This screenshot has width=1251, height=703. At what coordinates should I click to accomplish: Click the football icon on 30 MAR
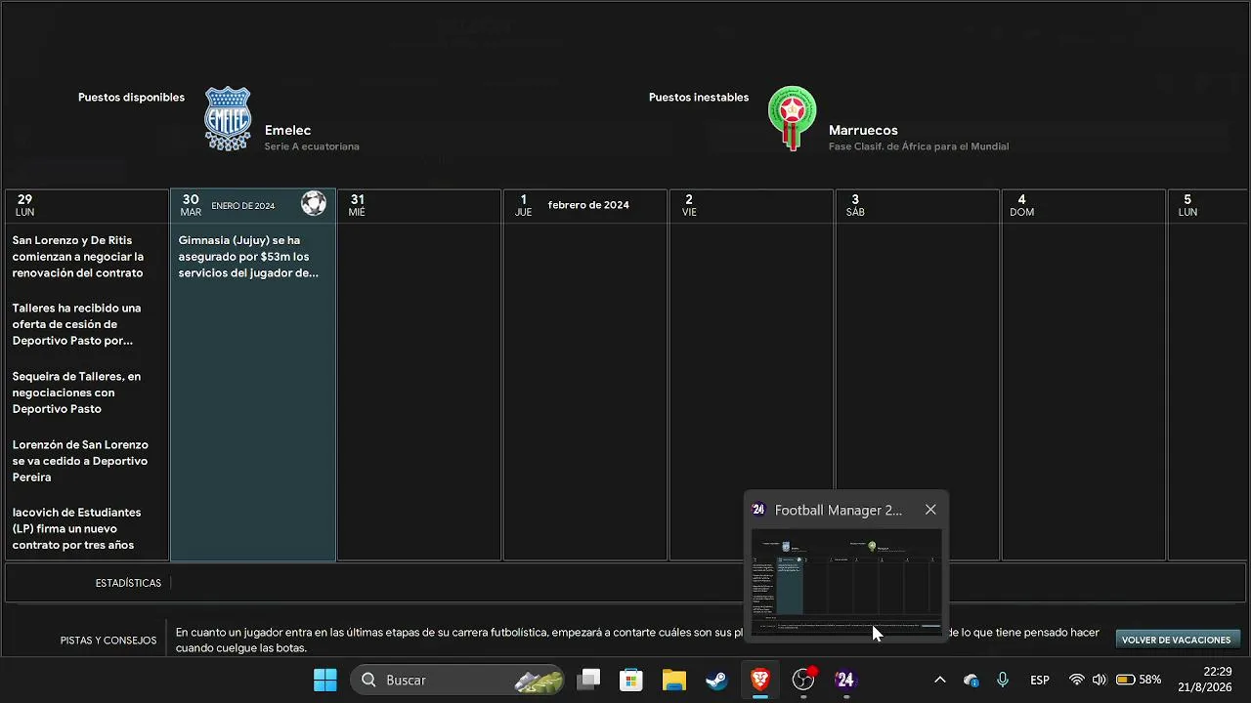pyautogui.click(x=314, y=203)
